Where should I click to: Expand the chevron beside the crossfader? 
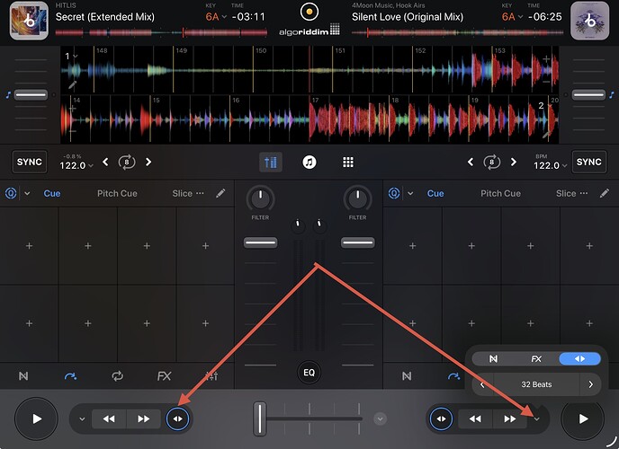click(380, 418)
